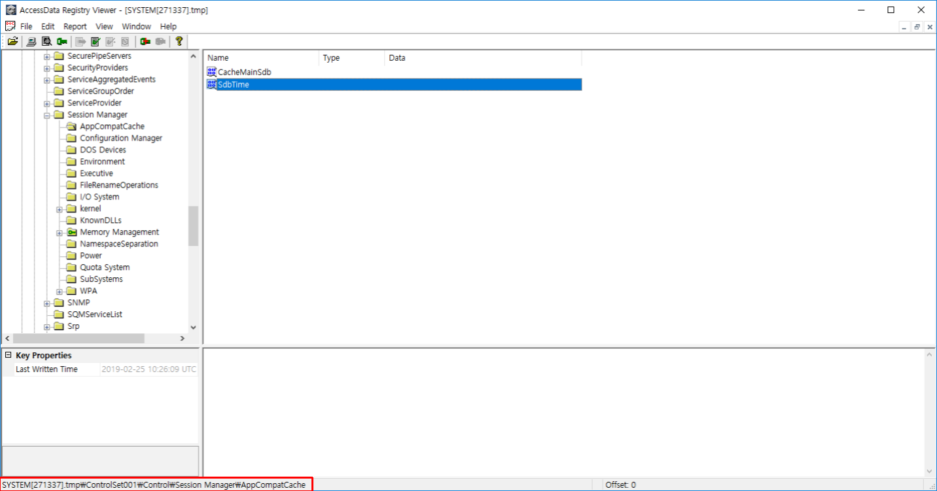Screen dimensions: 937x491
Task: Click the magnifier report view icon
Action: 46,41
